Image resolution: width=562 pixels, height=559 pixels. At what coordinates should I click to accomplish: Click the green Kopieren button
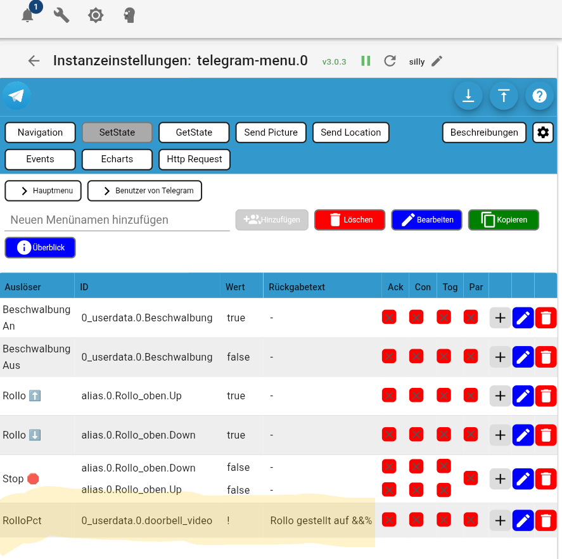point(504,220)
